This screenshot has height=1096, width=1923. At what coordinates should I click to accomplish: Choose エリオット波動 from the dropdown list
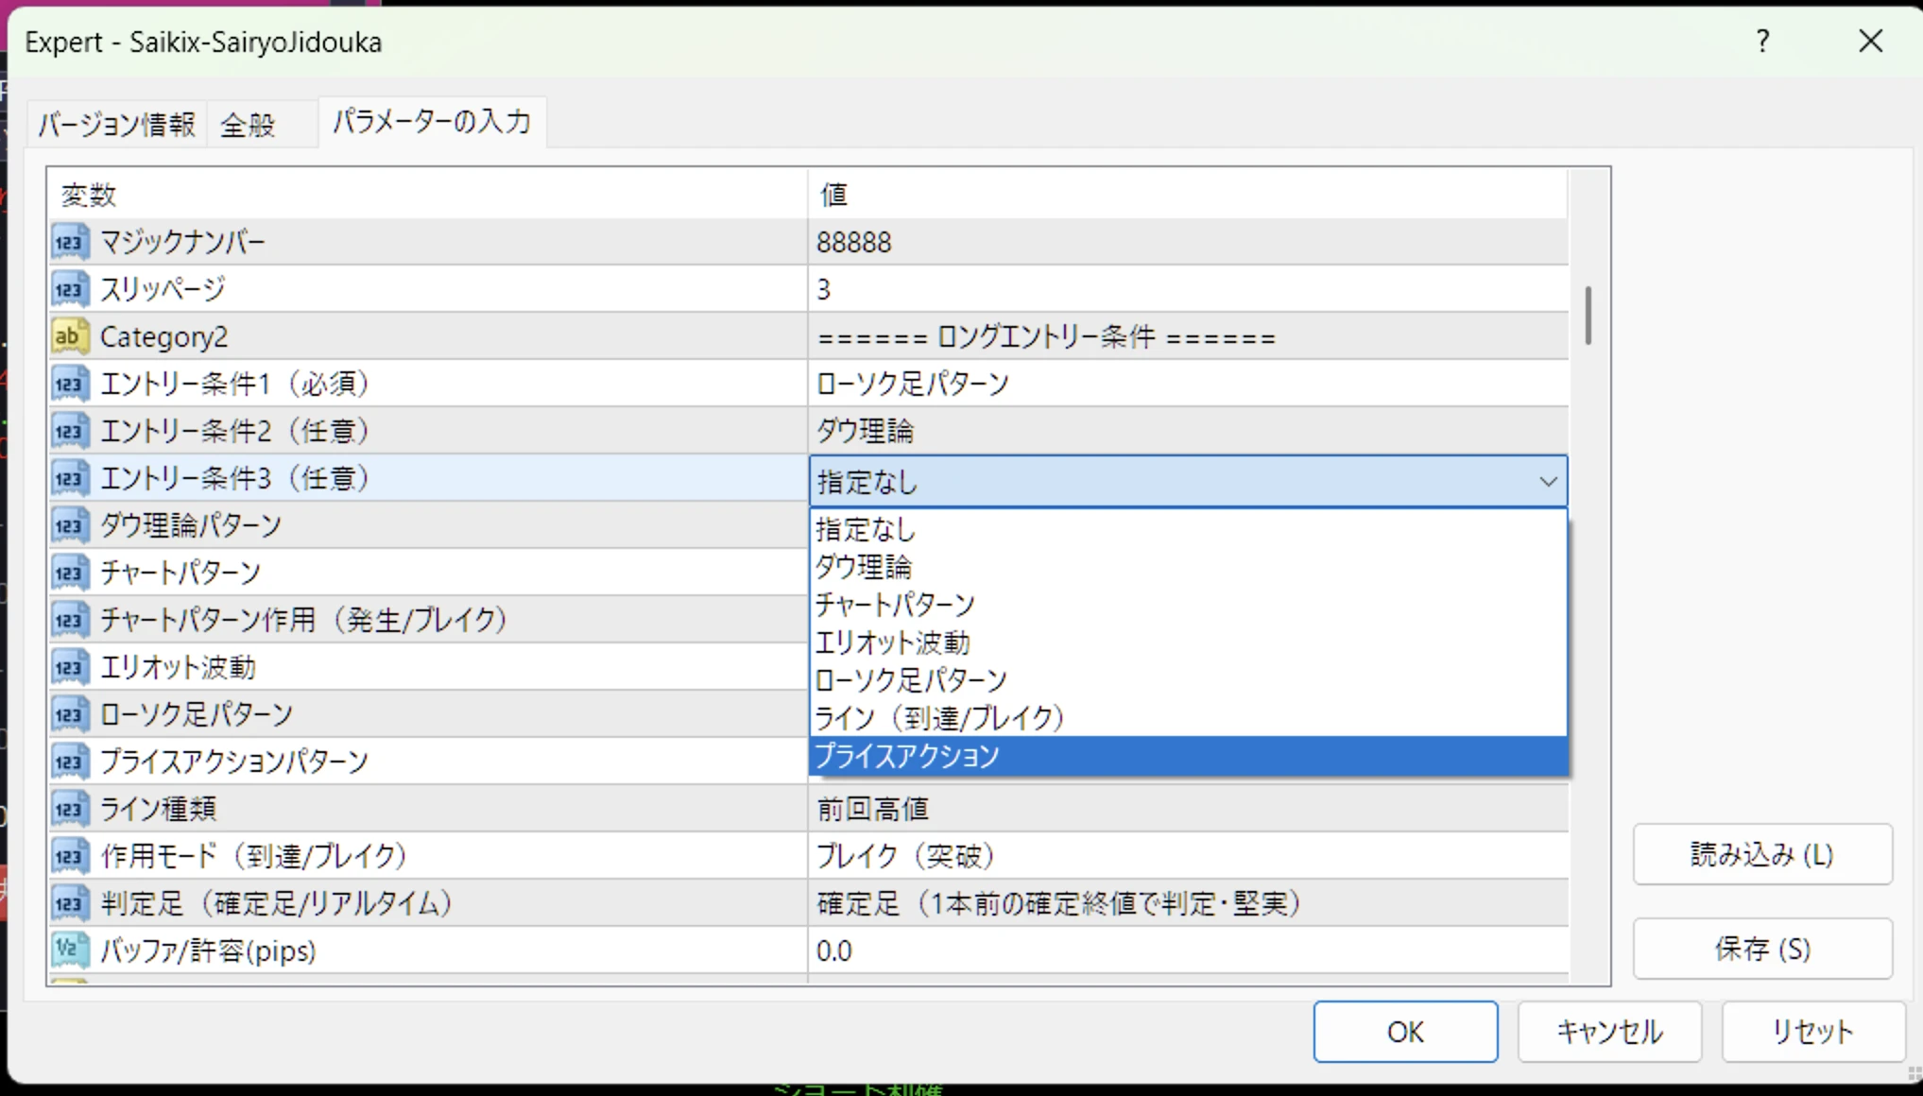[1188, 642]
